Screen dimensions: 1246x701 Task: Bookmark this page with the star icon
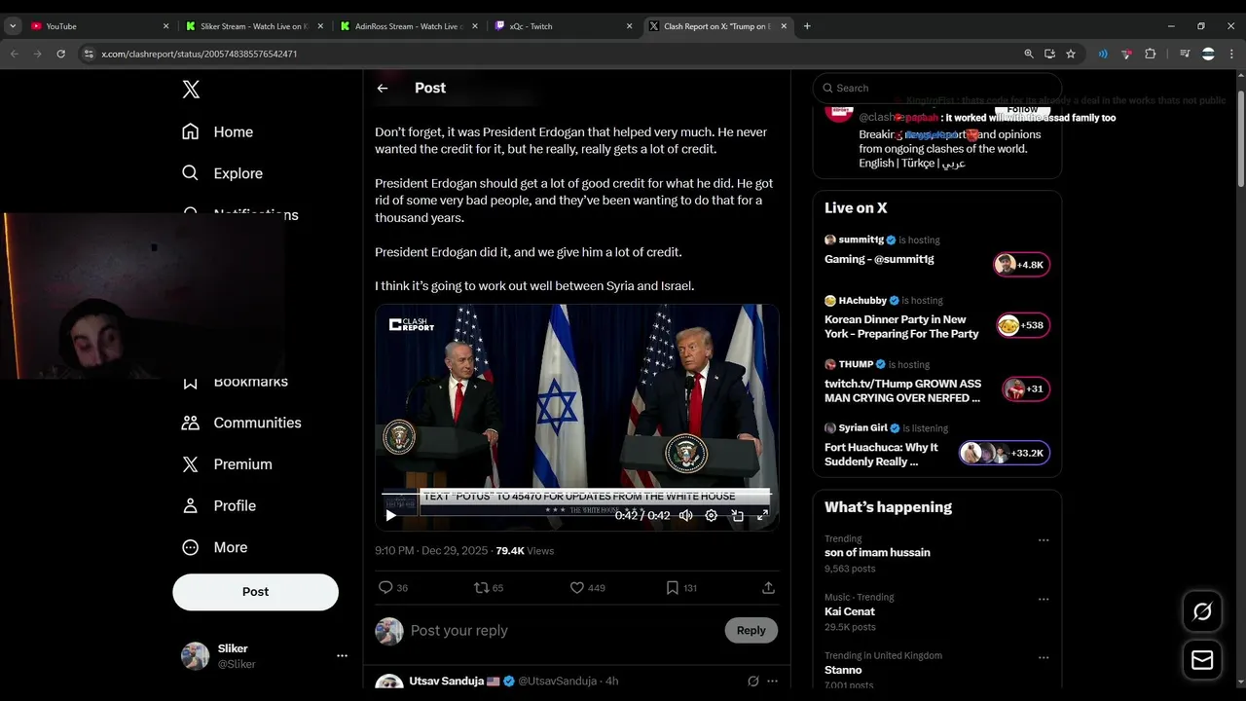click(x=1071, y=54)
